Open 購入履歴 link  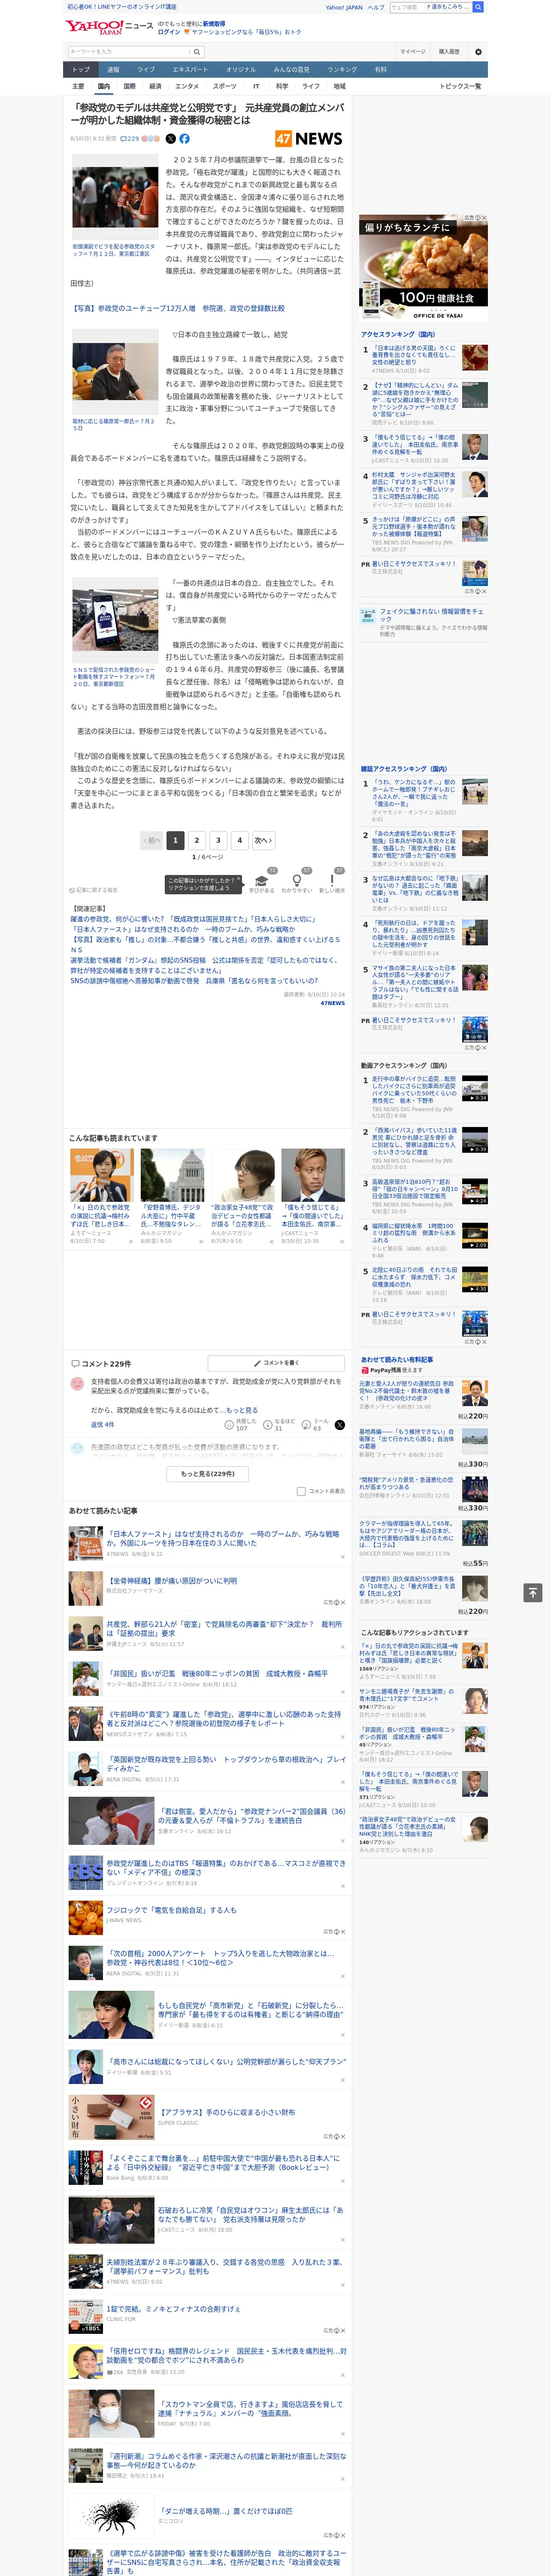(449, 51)
